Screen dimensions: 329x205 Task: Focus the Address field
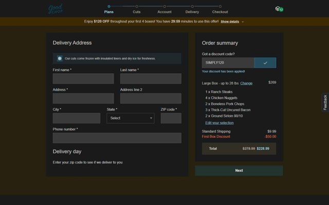pyautogui.click(x=83, y=98)
